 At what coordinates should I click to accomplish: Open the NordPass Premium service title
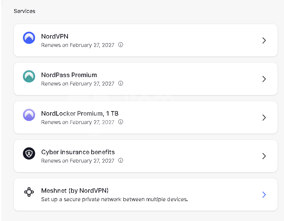click(x=69, y=75)
